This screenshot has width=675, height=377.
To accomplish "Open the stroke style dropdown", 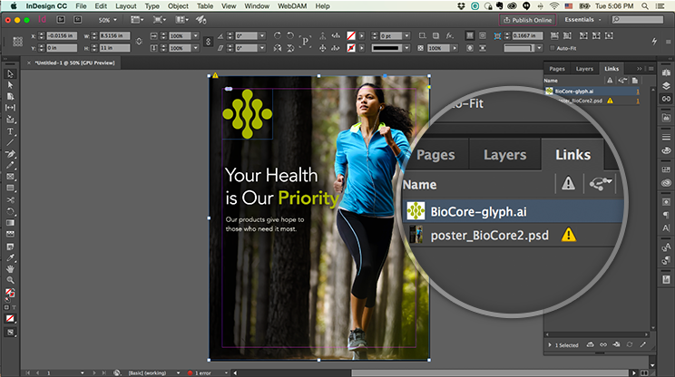I will coord(406,48).
